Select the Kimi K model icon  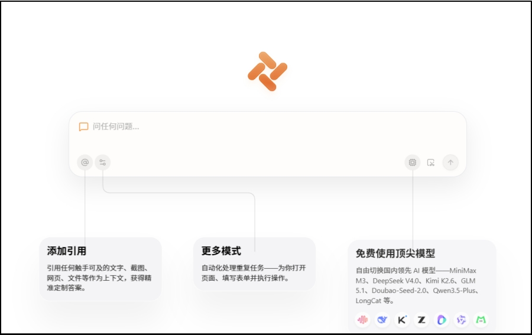coord(402,320)
